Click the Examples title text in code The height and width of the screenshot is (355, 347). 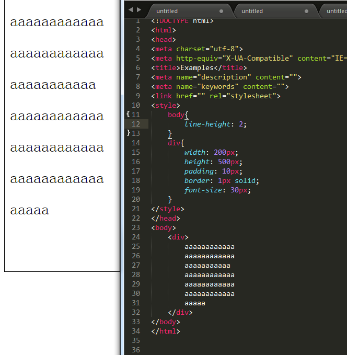pyautogui.click(x=197, y=67)
